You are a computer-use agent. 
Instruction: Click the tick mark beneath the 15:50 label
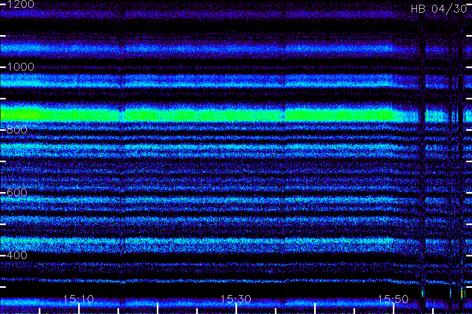click(394, 309)
